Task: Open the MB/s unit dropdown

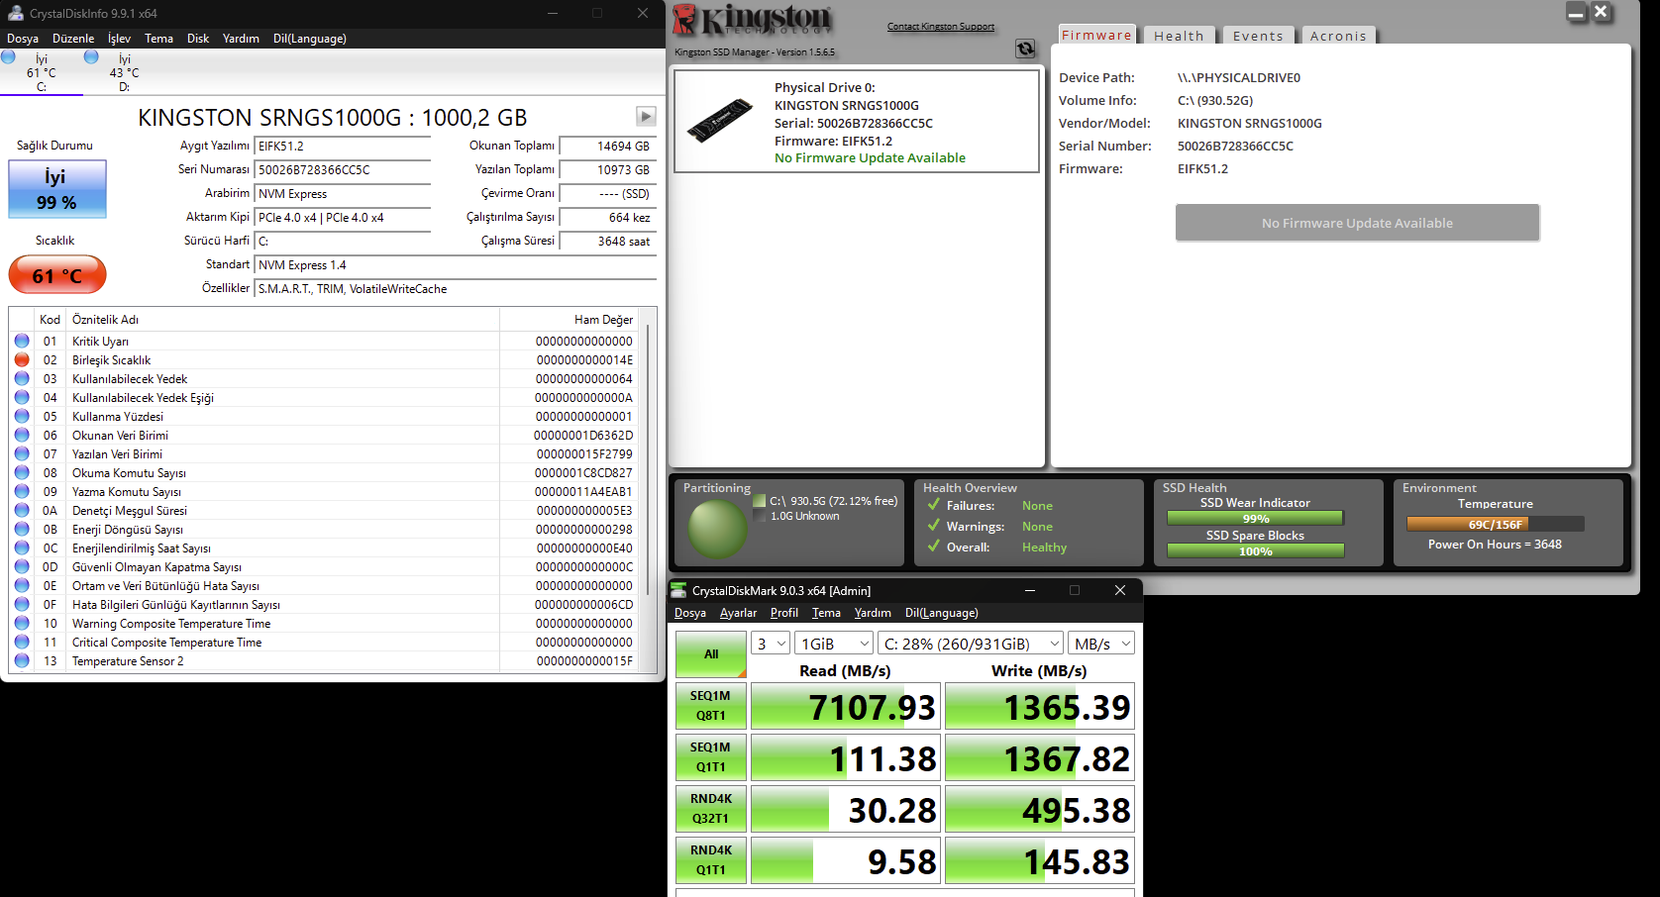Action: (x=1101, y=644)
